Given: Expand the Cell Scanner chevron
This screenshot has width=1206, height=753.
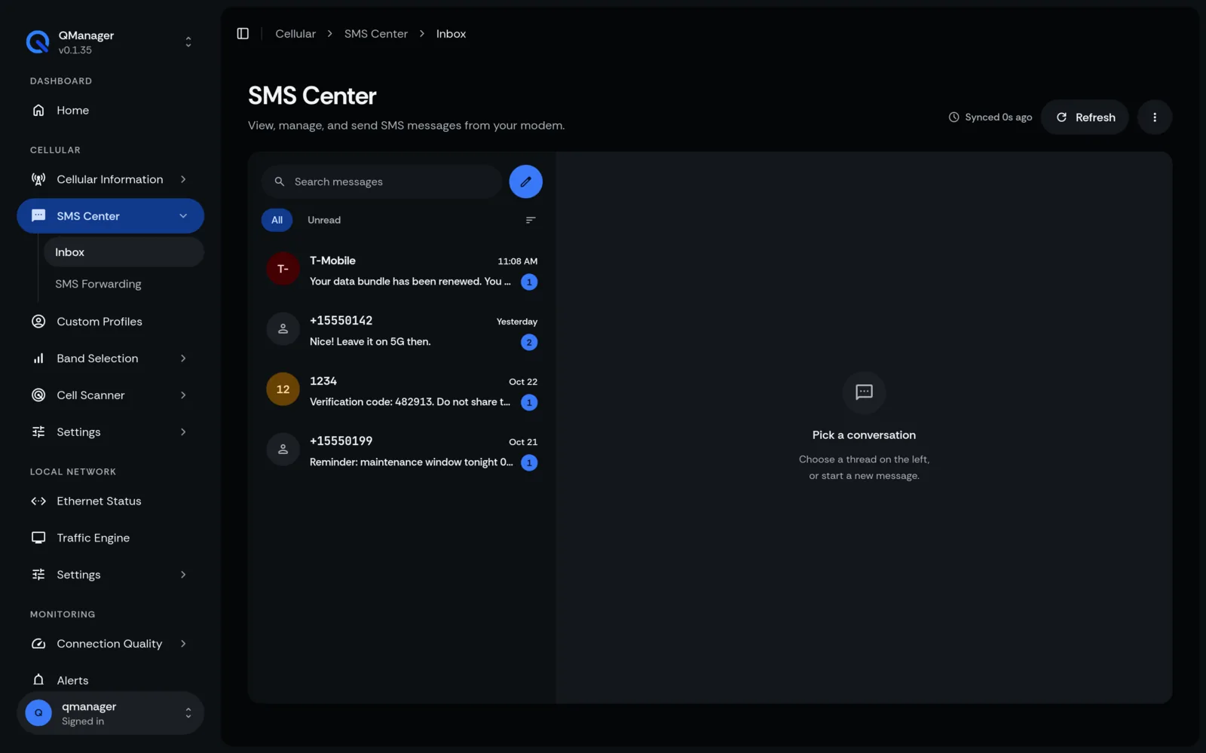Looking at the screenshot, I should [x=183, y=395].
